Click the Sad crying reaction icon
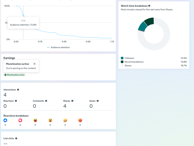This screenshot has width=194, height=146. tap(65, 120)
